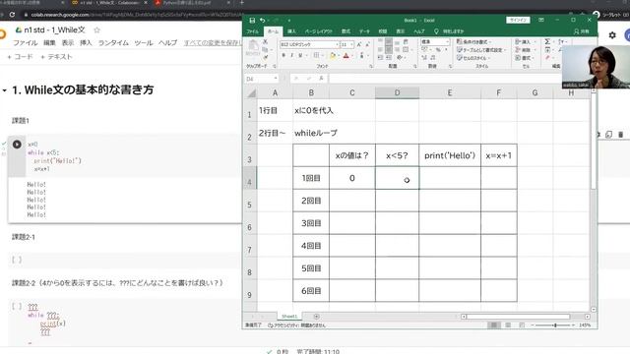Open the Colab ランタイム menu

[113, 42]
